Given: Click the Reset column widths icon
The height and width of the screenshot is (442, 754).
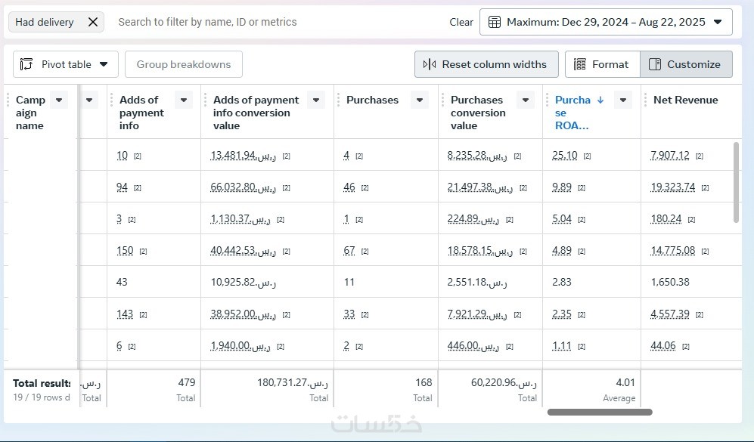Looking at the screenshot, I should coord(430,64).
